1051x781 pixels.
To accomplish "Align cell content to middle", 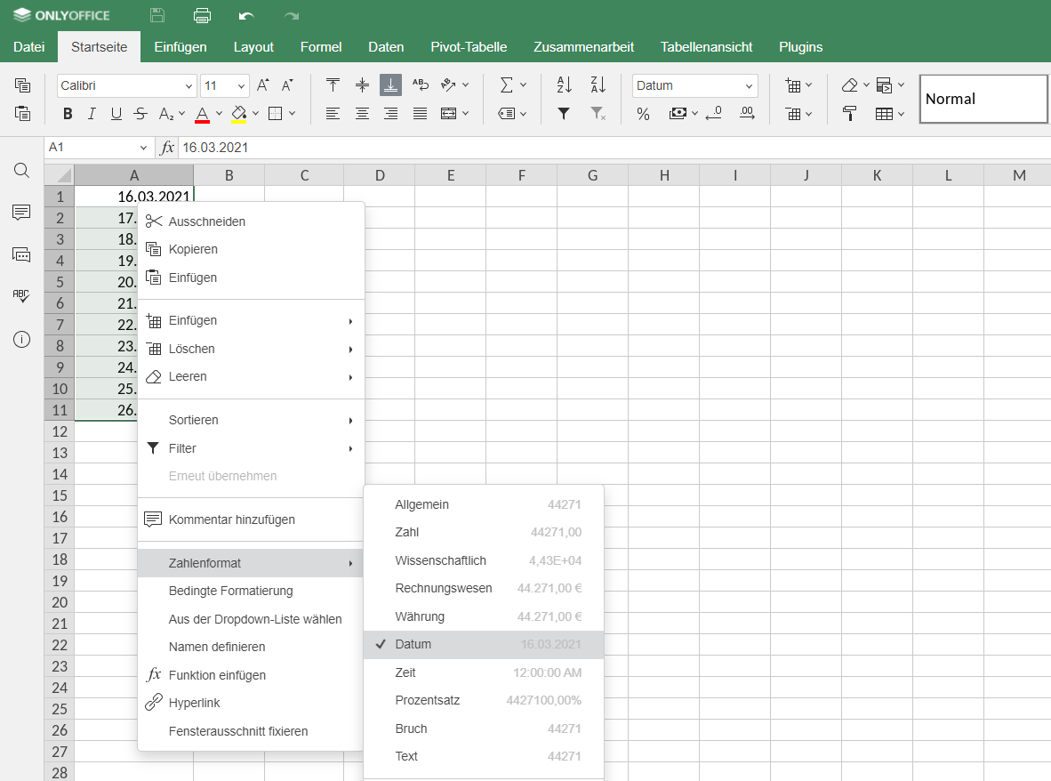I will [362, 85].
